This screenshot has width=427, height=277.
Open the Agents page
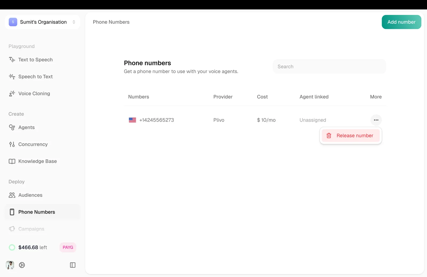tap(26, 127)
